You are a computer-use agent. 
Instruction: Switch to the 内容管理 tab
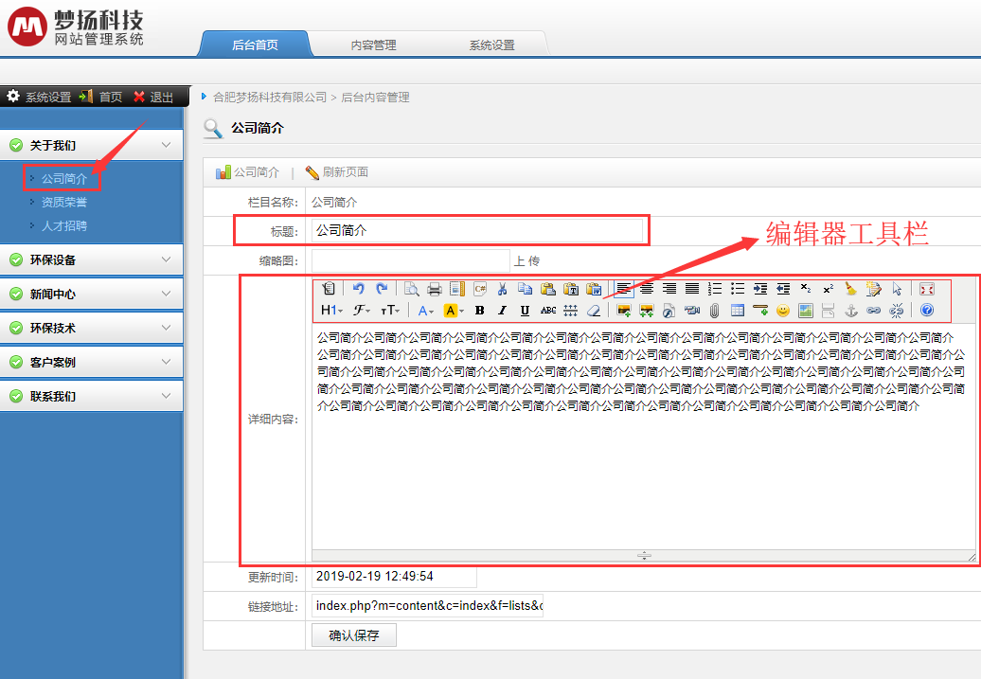(373, 45)
